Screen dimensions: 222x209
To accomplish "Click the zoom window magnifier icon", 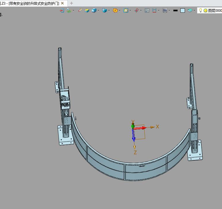I will pos(126,10).
